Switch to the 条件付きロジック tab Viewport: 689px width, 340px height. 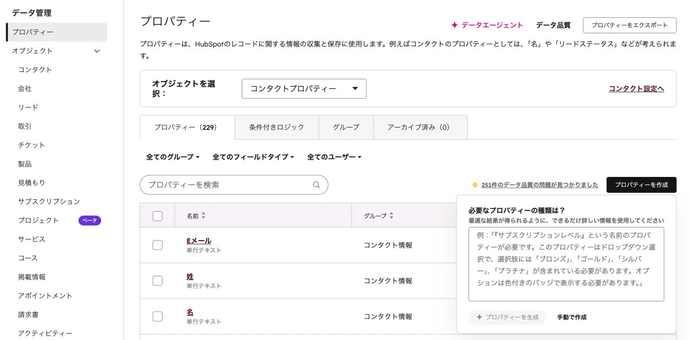tap(277, 127)
